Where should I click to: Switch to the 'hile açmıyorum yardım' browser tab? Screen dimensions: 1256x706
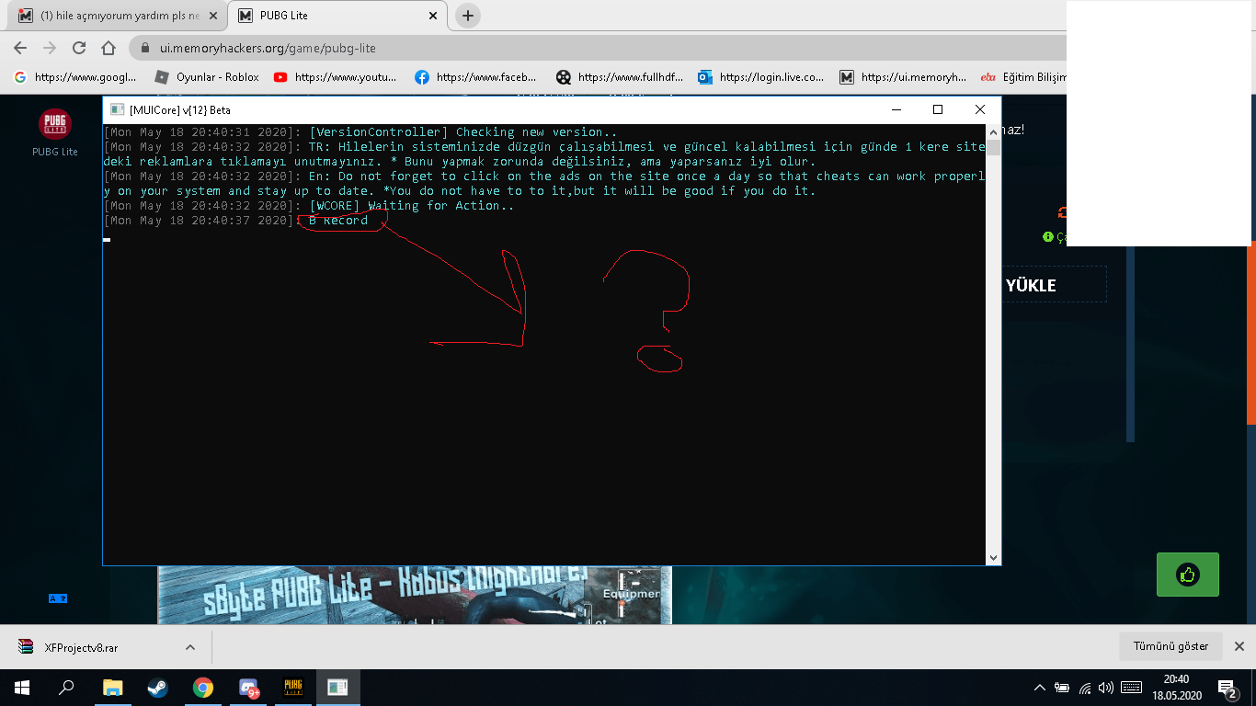coord(118,16)
